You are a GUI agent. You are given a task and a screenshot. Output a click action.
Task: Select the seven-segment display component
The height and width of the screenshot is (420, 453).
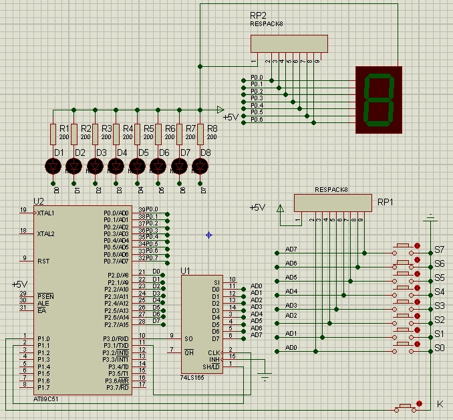coord(379,100)
